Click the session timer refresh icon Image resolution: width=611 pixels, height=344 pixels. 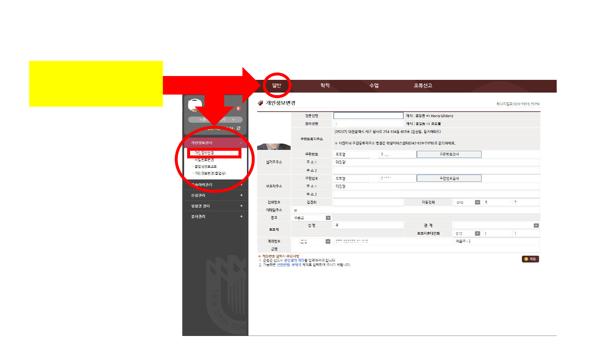coord(239,128)
